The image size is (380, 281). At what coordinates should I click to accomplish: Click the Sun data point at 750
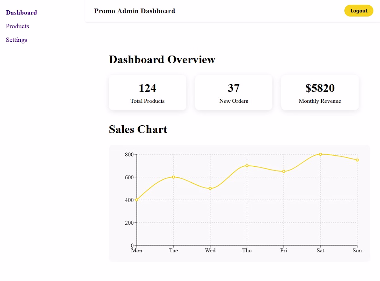click(357, 160)
